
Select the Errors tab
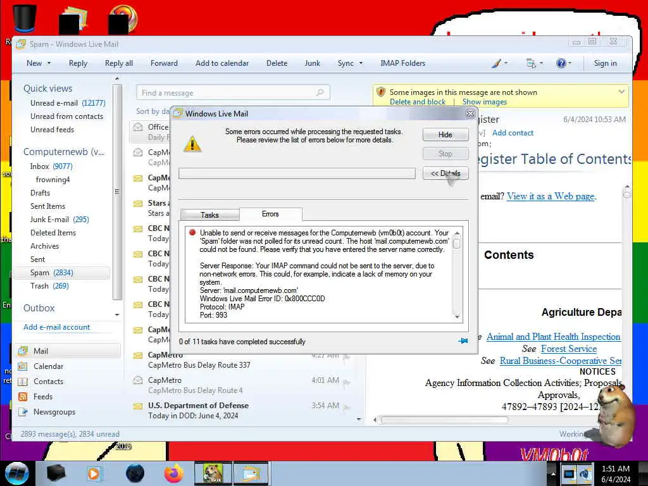[270, 214]
